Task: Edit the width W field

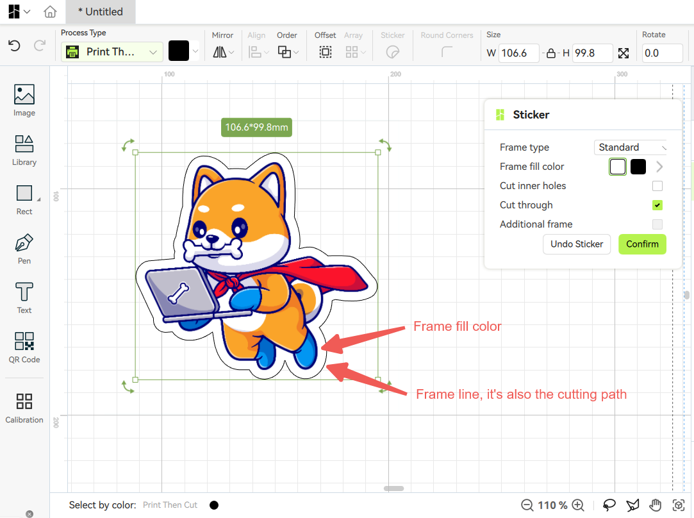Action: pos(518,53)
